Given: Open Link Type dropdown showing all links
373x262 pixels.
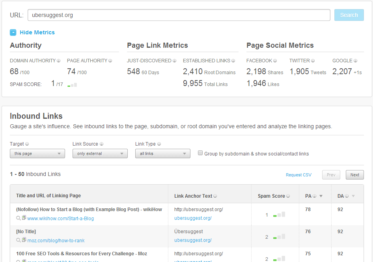Looking at the screenshot, I should (x=163, y=153).
